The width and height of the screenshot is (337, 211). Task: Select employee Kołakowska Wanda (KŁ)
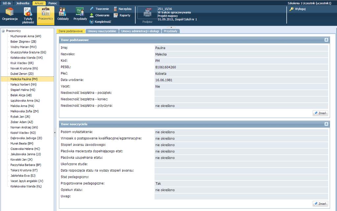pos(26,187)
